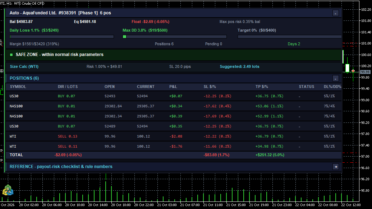Click the STATUS column header
The image size is (372, 209).
pyautogui.click(x=307, y=87)
